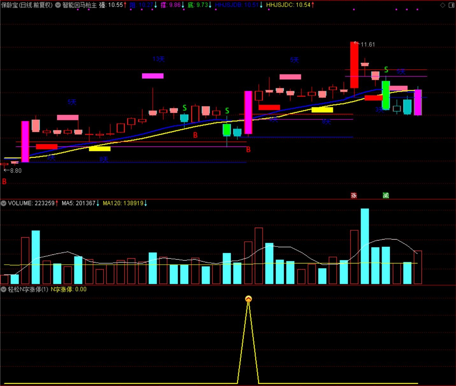Click the 8.80 low price label

pyautogui.click(x=16, y=171)
